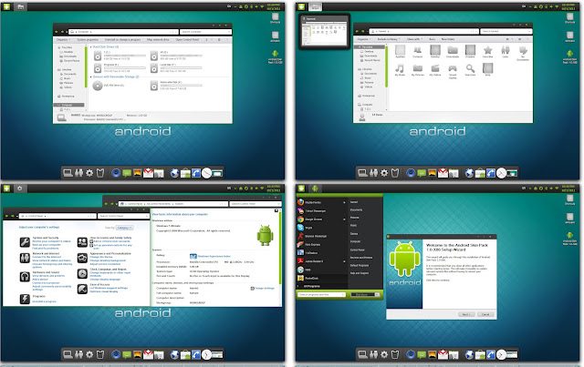Click Map network drive in the Computer window
The image size is (584, 367).
tap(158, 40)
